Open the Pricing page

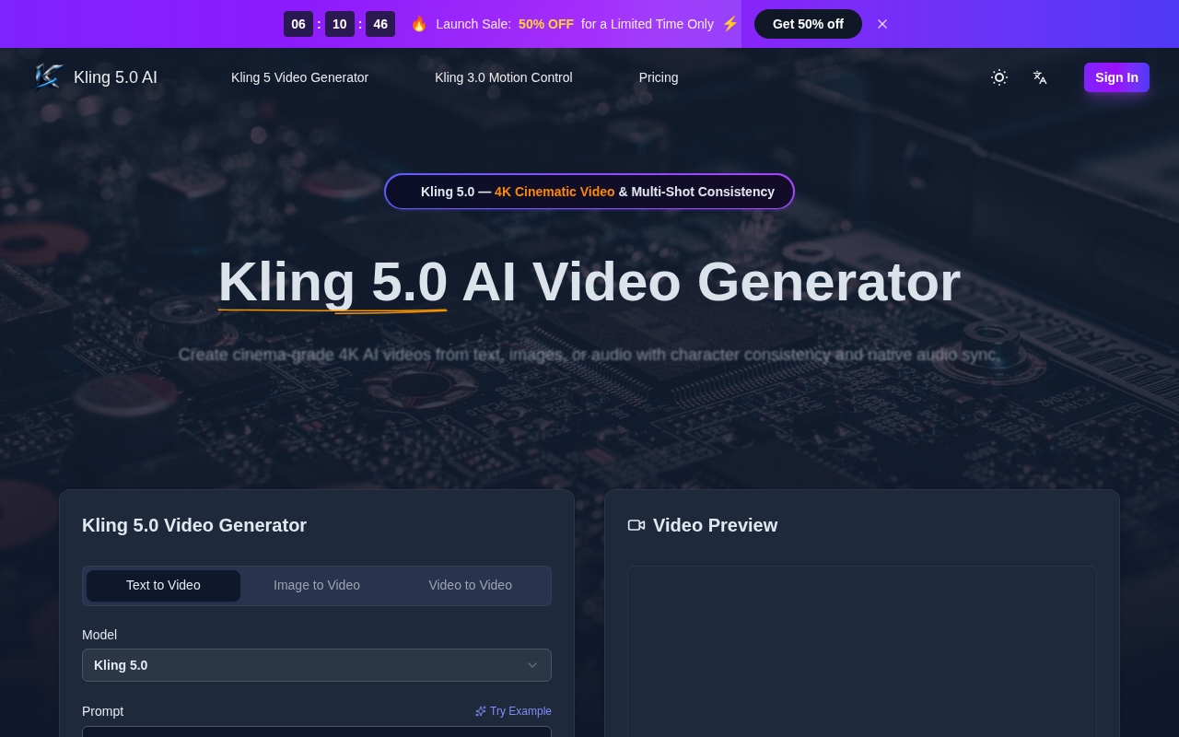659,77
